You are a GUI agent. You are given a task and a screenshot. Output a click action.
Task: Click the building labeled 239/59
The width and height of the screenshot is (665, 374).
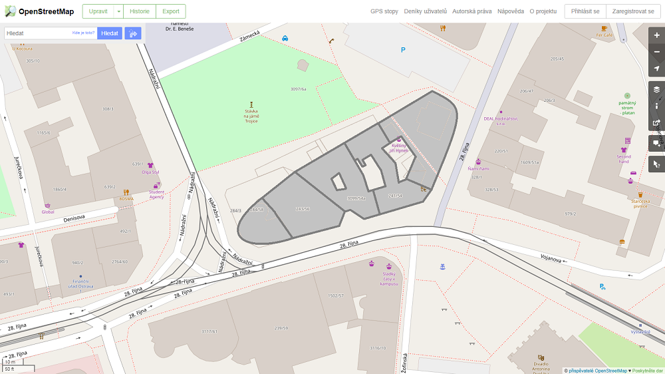tap(281, 328)
